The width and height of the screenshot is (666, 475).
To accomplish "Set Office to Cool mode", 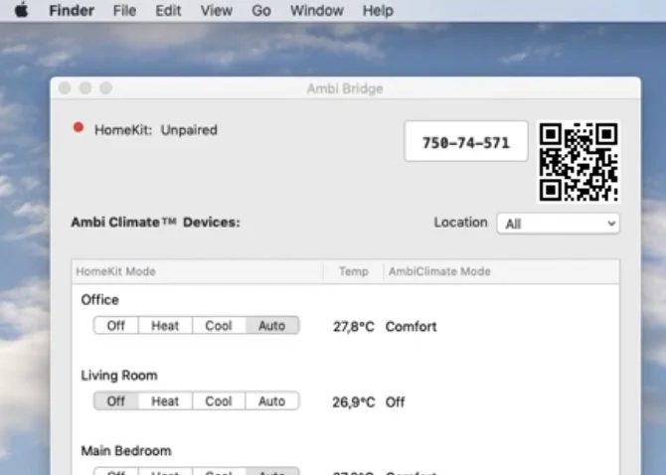I will pos(219,326).
